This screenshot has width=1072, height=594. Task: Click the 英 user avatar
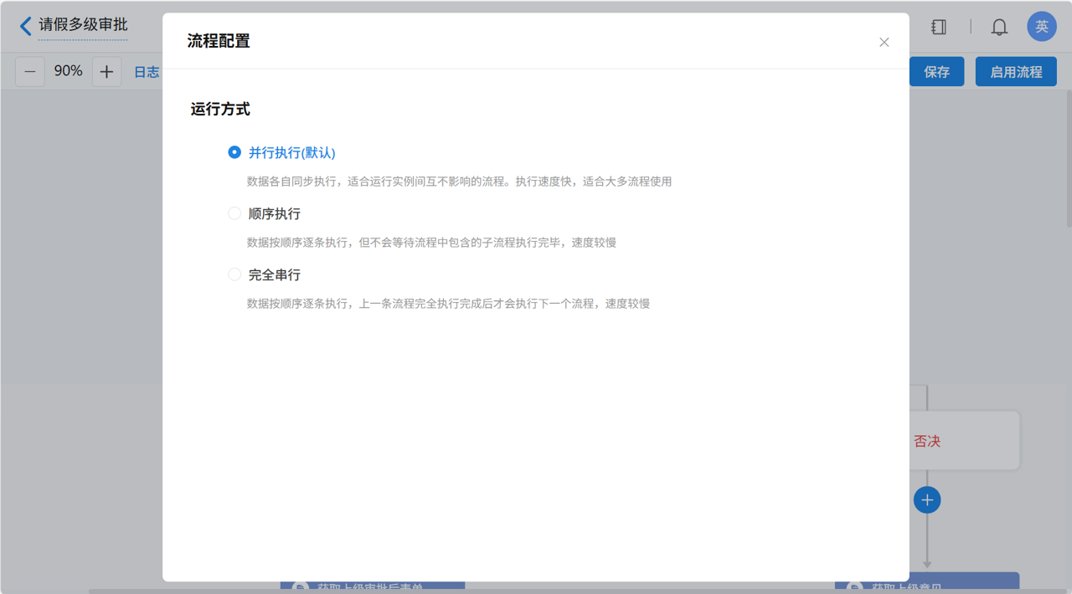click(x=1041, y=27)
